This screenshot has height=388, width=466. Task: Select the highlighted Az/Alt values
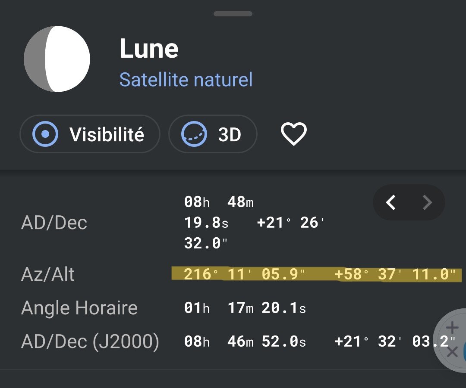coord(319,274)
